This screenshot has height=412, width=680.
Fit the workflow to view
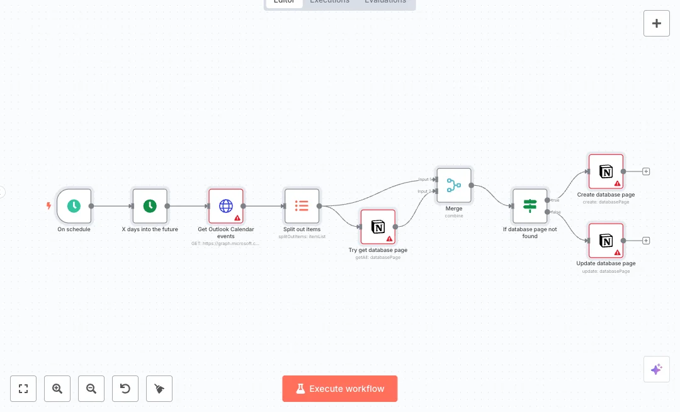coord(23,389)
